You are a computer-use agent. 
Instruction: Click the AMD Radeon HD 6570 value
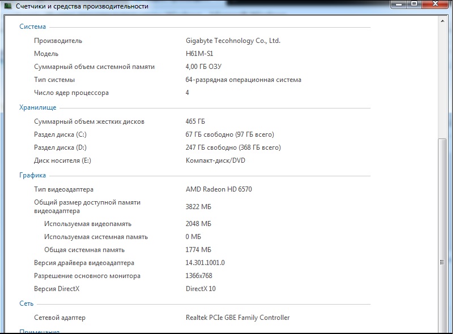point(219,189)
